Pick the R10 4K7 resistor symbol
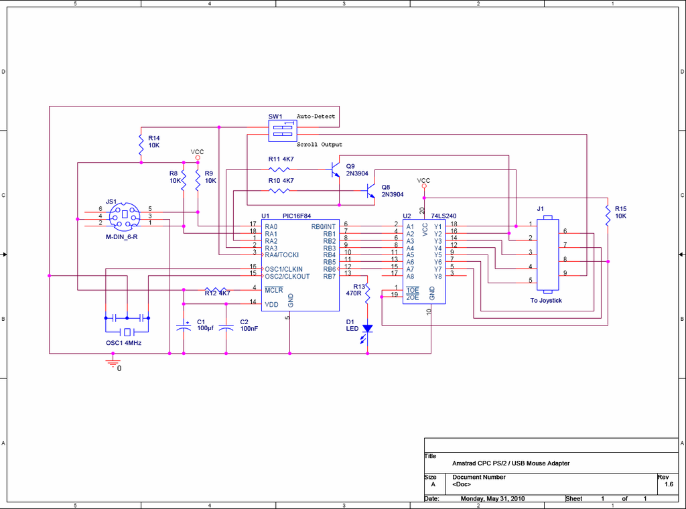The image size is (686, 509). tap(279, 191)
